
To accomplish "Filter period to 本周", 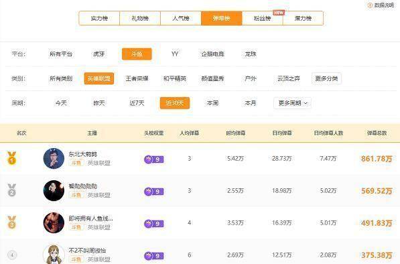I will (x=212, y=103).
